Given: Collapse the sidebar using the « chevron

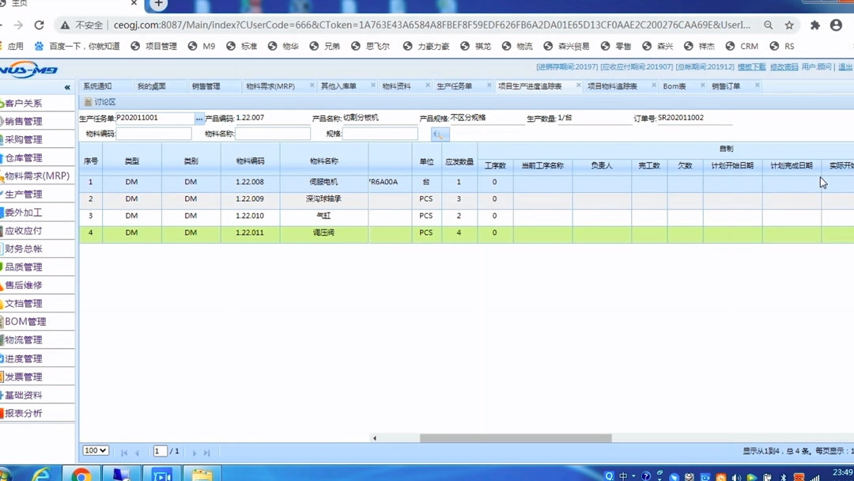Looking at the screenshot, I should tap(67, 87).
